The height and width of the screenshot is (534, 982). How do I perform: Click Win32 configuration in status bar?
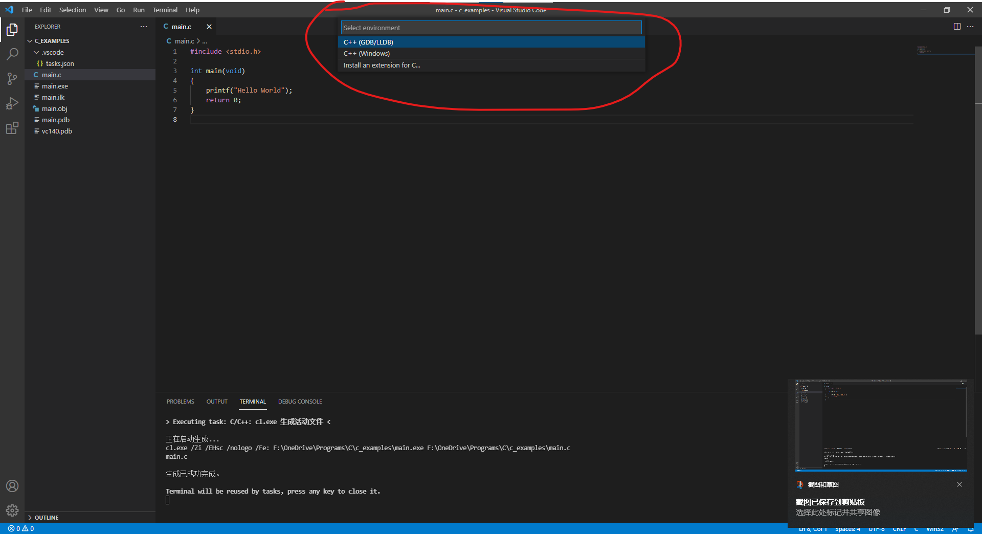[x=934, y=529]
